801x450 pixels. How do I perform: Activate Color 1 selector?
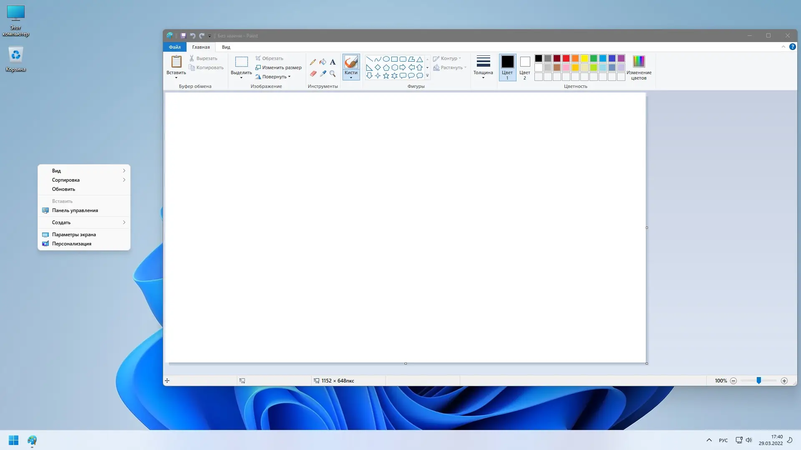point(507,67)
